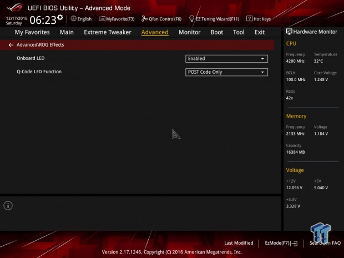The height and width of the screenshot is (258, 344).
Task: Click the ROG logo at top left
Action: point(14,7)
